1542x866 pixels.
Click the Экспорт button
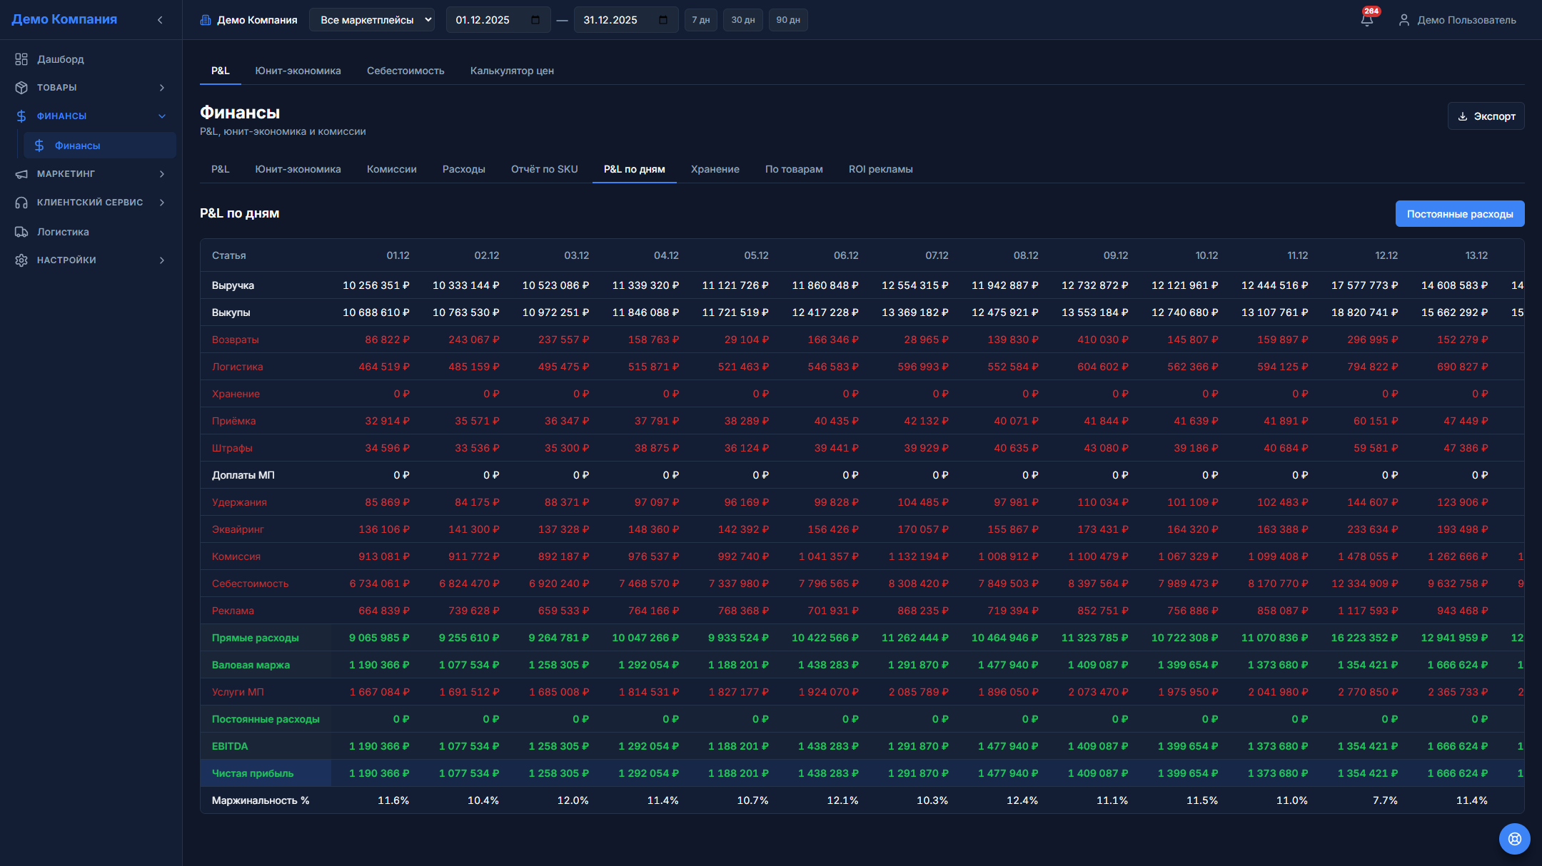(x=1486, y=116)
